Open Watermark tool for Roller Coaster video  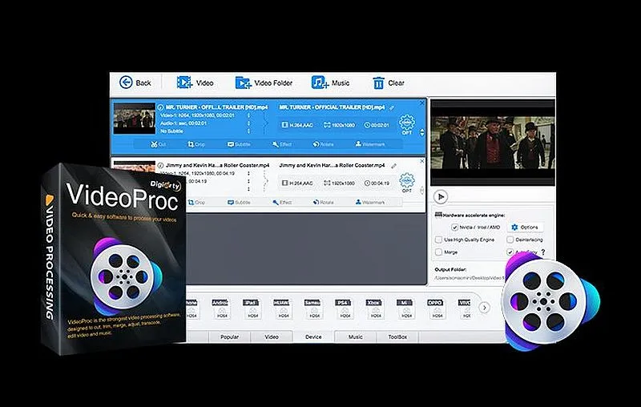point(370,202)
